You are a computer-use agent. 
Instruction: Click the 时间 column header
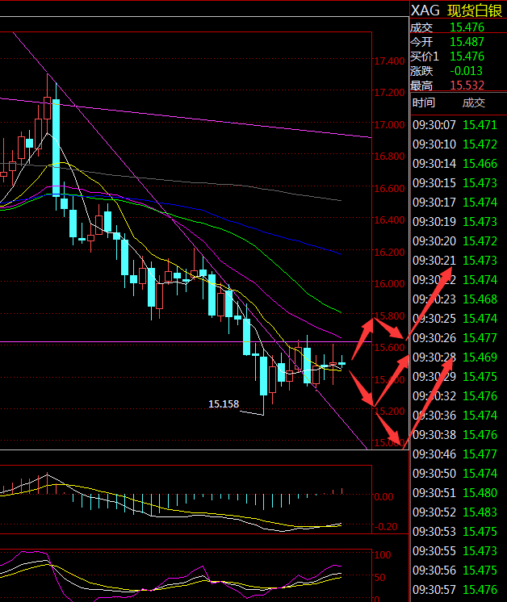423,102
